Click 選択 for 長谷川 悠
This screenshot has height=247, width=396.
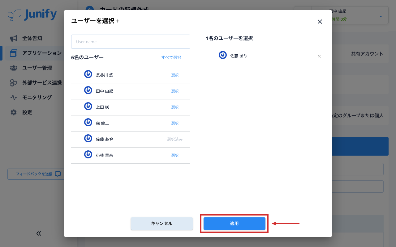175,75
